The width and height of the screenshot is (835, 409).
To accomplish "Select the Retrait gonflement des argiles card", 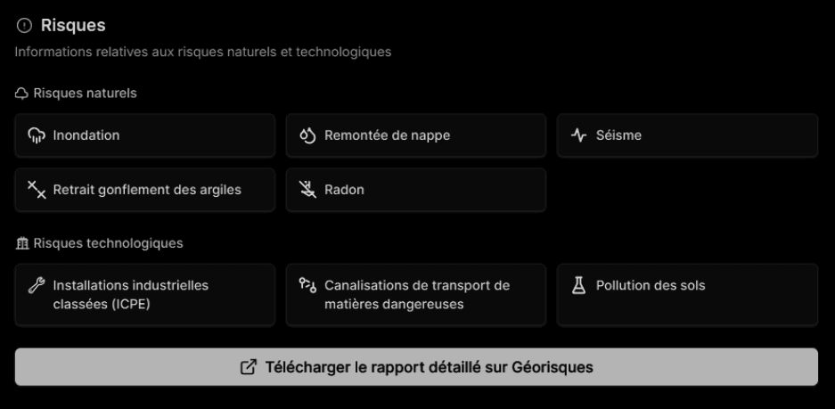I will pyautogui.click(x=145, y=190).
